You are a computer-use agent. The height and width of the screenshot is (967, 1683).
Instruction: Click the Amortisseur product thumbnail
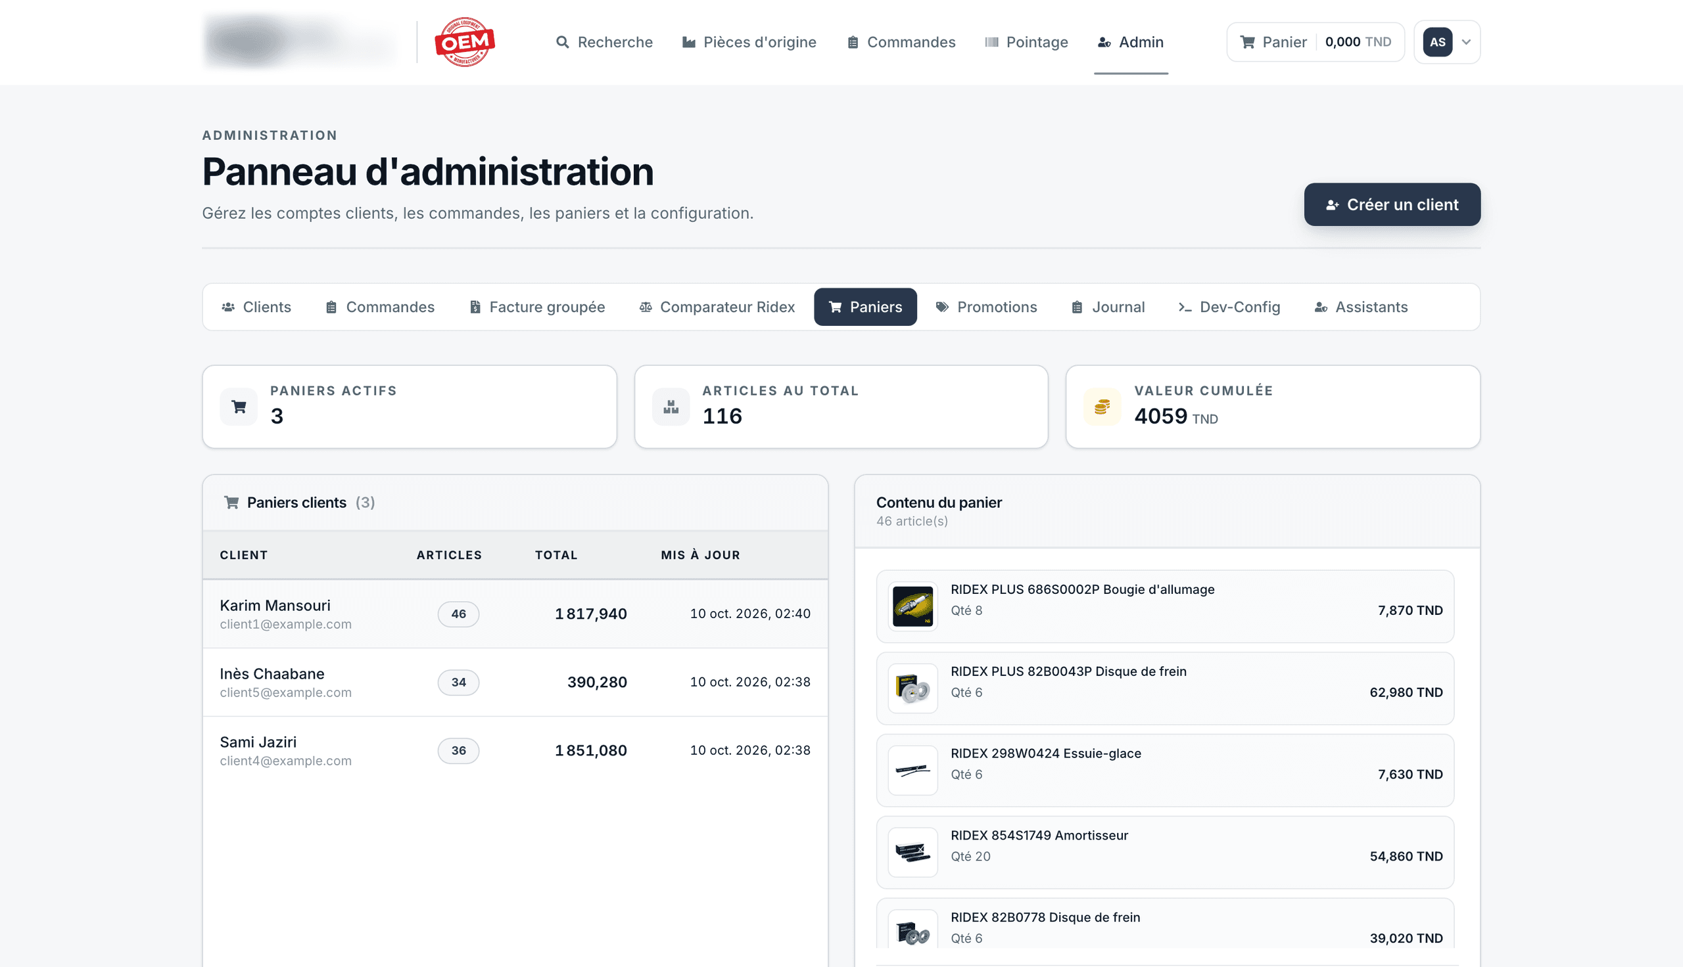pyautogui.click(x=913, y=852)
